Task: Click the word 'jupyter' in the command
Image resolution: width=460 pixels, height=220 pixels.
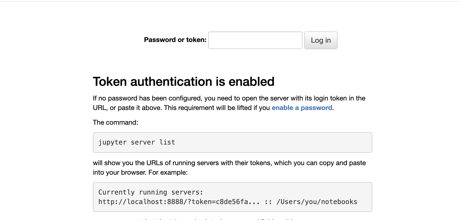Action: click(x=113, y=142)
